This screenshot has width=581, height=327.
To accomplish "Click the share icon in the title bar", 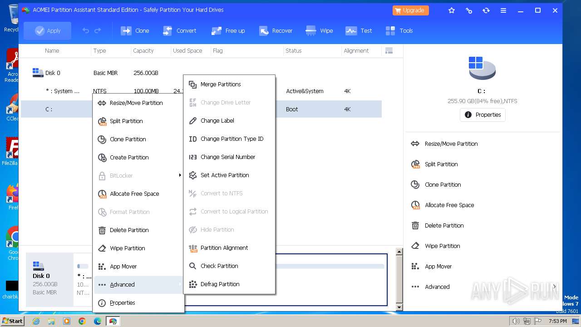I will pos(469,10).
